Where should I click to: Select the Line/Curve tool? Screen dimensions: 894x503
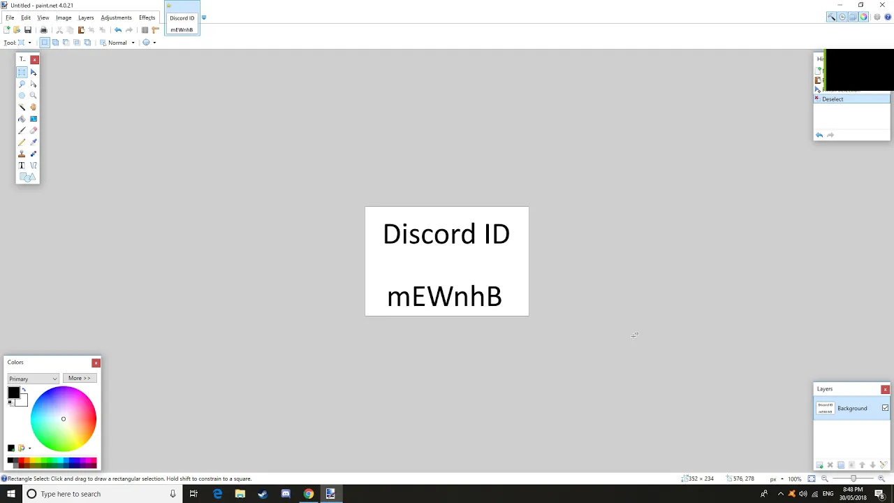click(34, 166)
